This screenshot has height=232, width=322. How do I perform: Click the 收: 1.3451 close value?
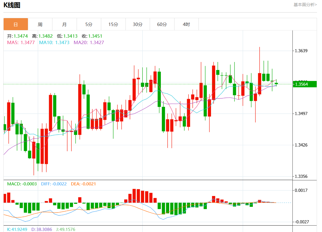coord(92,36)
